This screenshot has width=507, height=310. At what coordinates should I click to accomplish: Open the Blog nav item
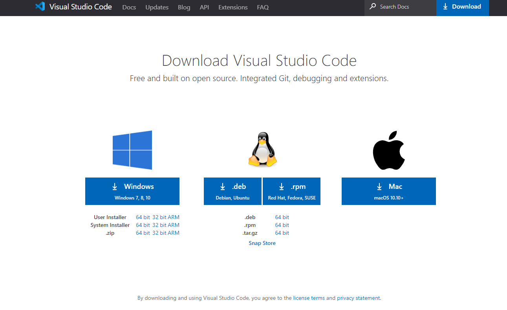(x=184, y=7)
